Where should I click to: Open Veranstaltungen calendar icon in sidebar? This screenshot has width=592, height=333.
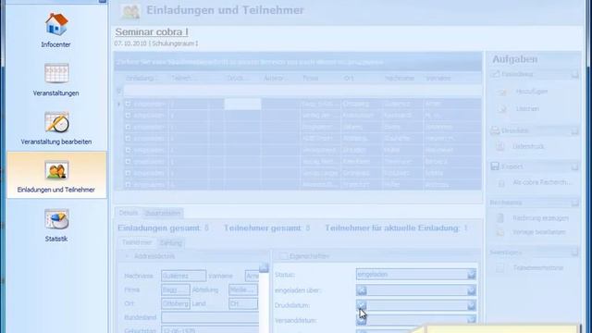tap(56, 73)
